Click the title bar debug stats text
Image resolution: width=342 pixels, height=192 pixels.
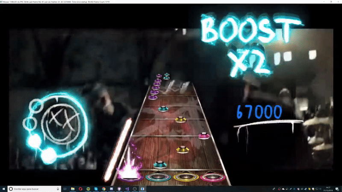tap(56, 2)
